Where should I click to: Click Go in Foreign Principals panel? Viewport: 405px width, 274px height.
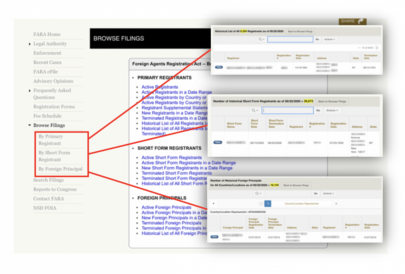316,193
